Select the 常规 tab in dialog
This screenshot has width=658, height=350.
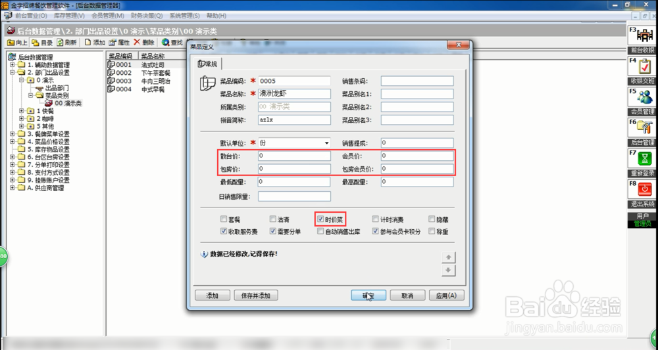[209, 64]
